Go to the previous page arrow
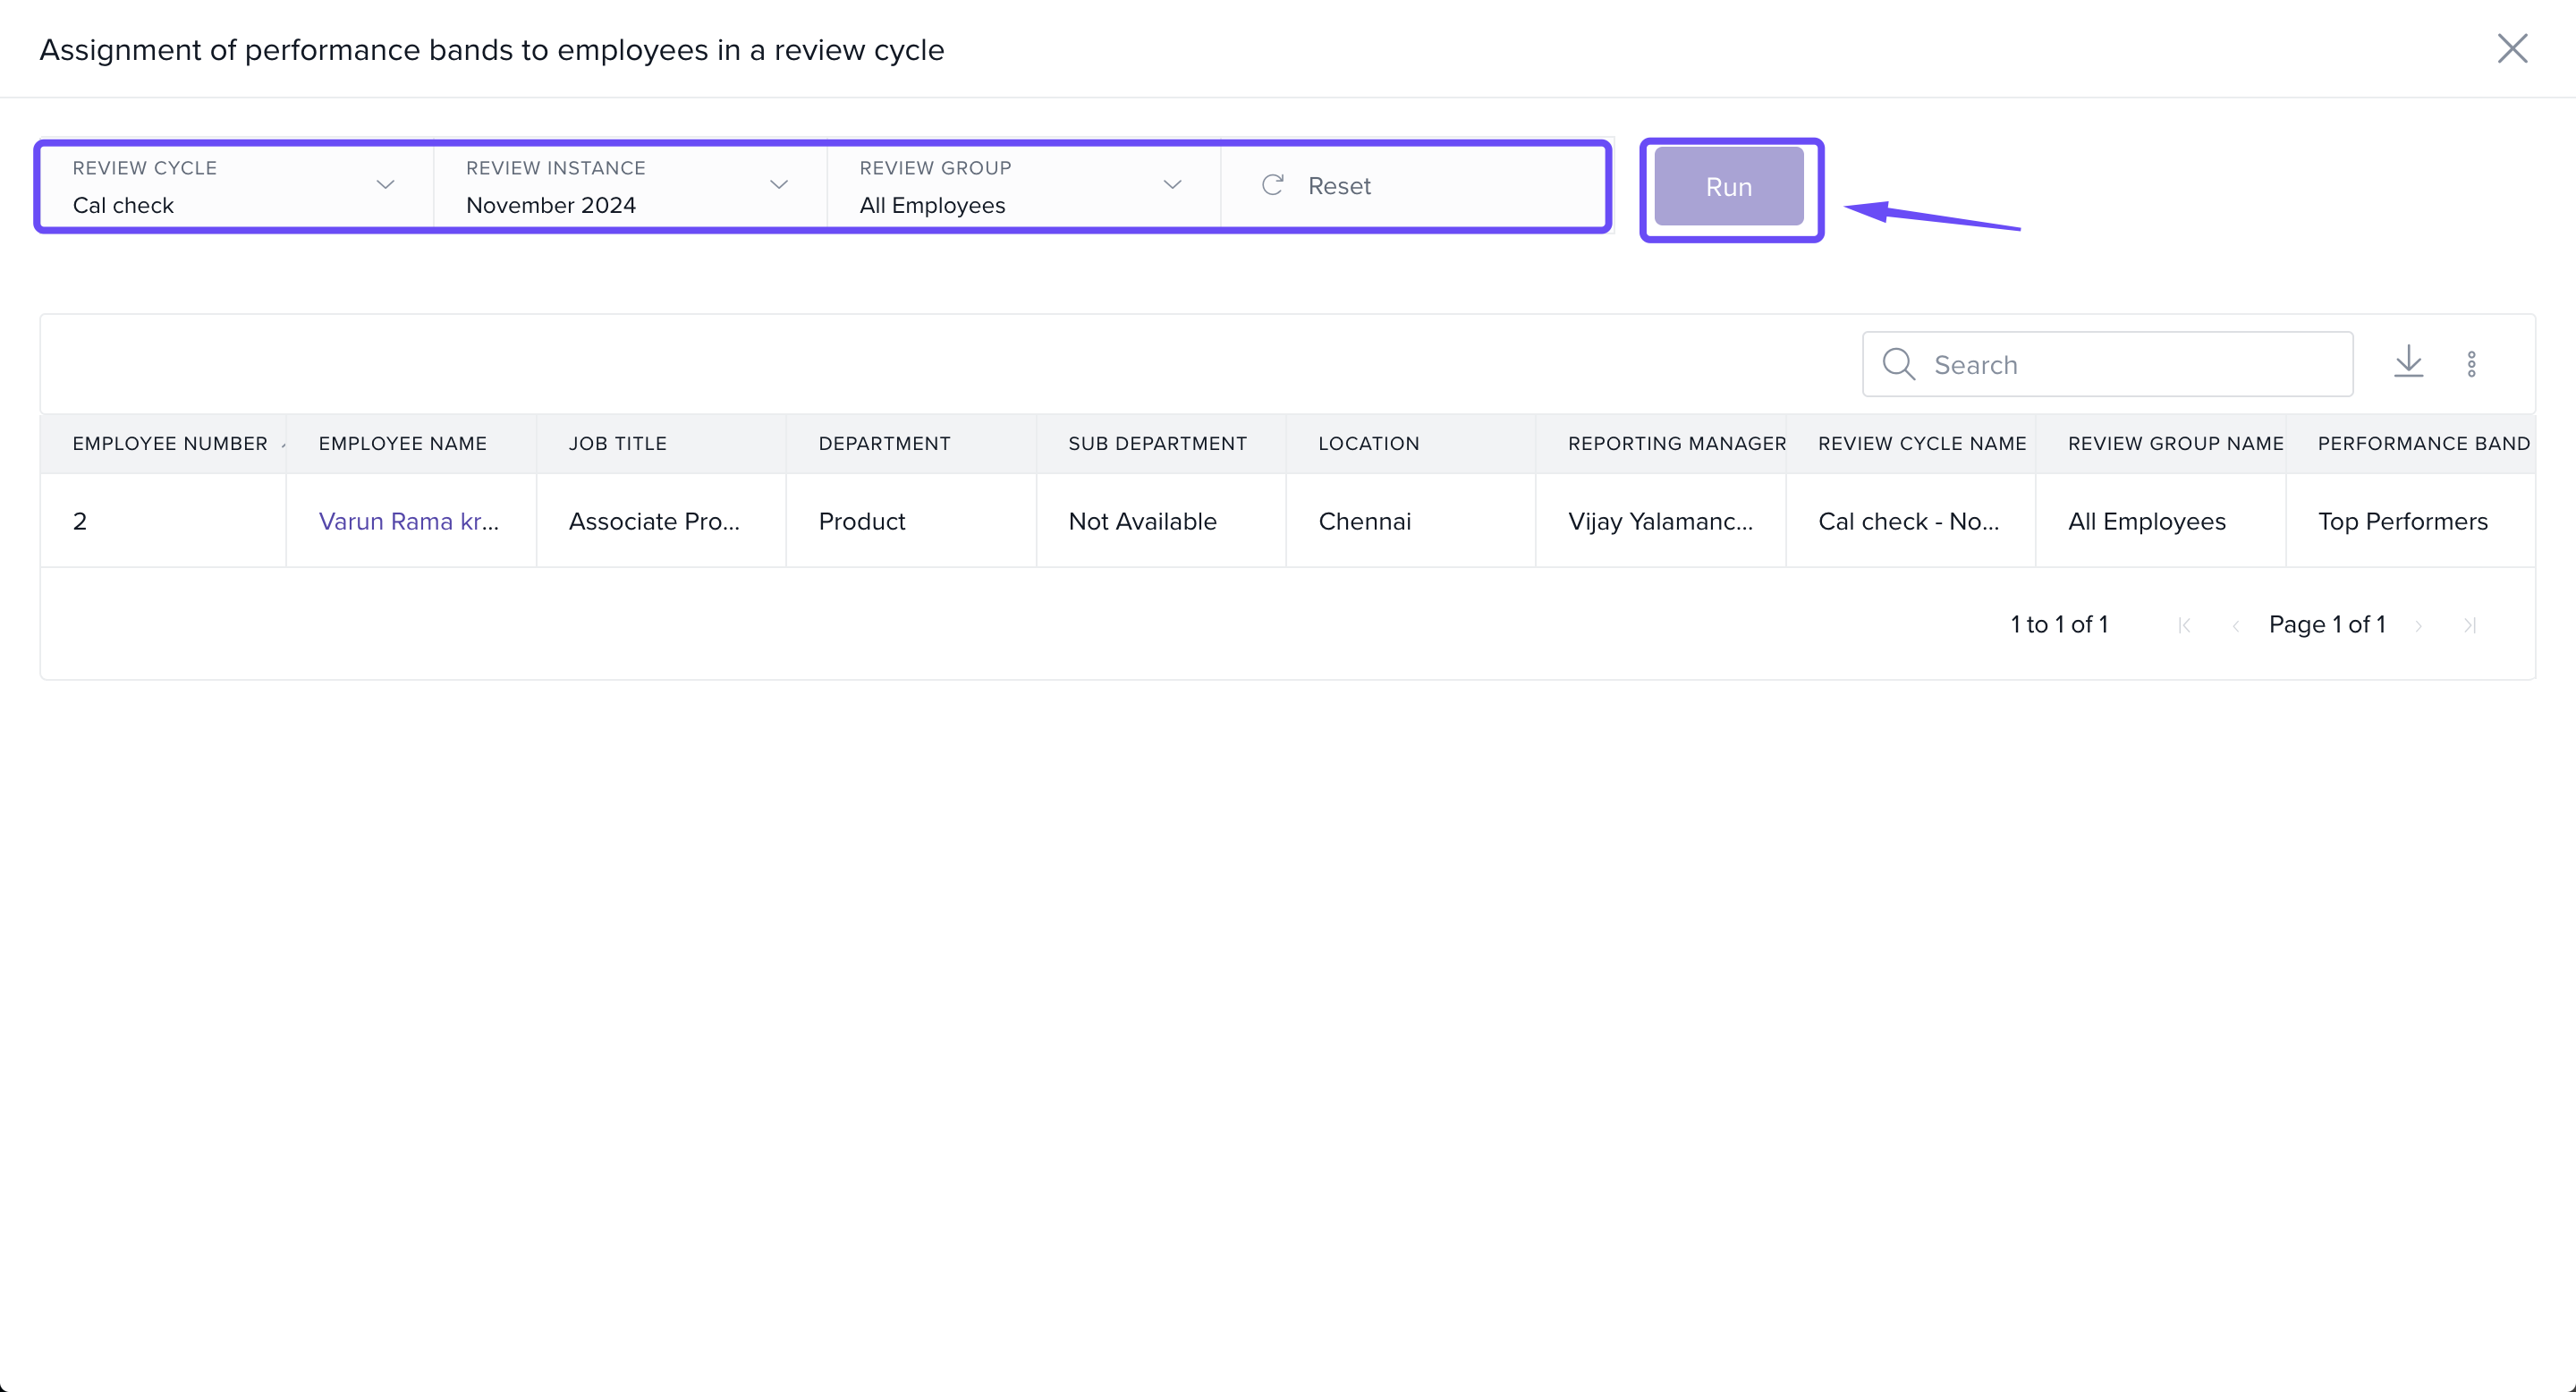The image size is (2576, 1392). point(2235,625)
